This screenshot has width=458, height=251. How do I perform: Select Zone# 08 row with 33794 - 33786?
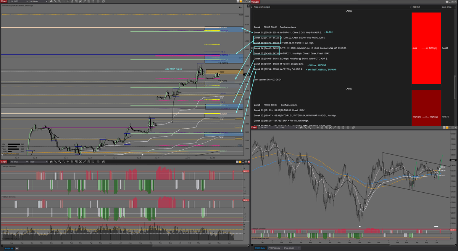(x=278, y=69)
